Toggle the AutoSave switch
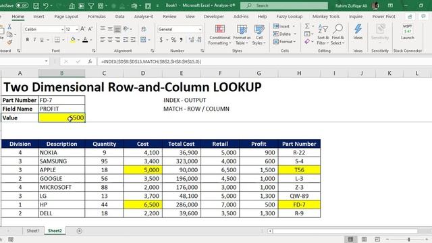The height and width of the screenshot is (243, 432). pos(22,5)
